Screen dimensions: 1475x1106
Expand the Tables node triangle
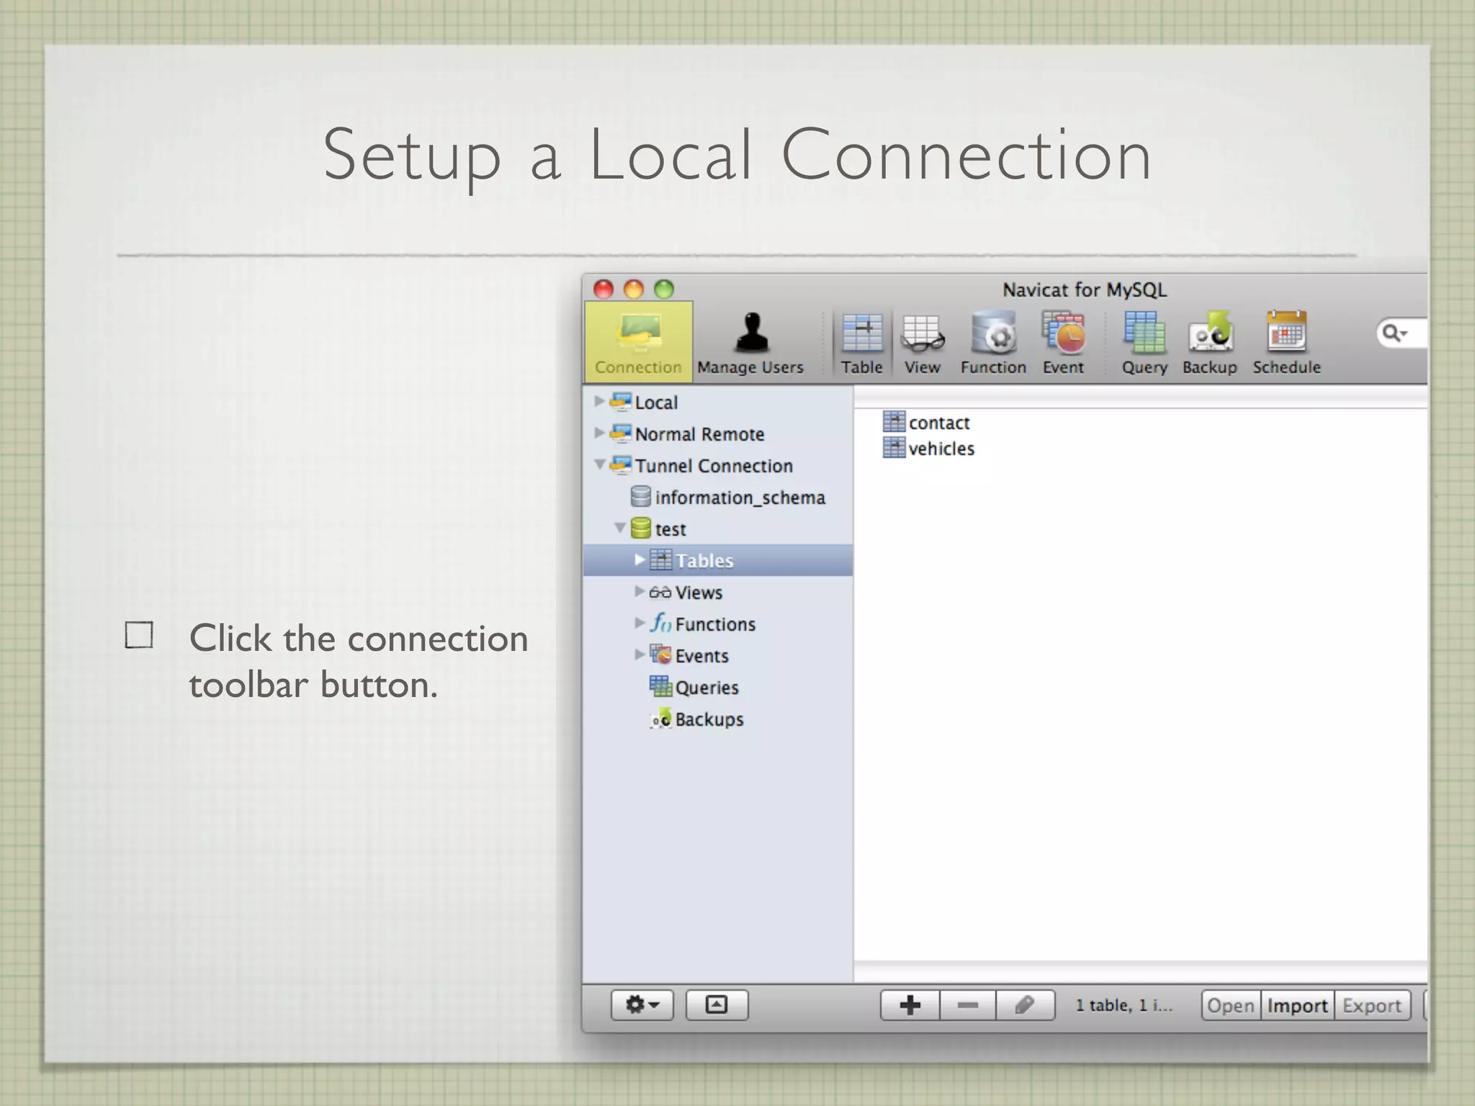click(x=639, y=559)
